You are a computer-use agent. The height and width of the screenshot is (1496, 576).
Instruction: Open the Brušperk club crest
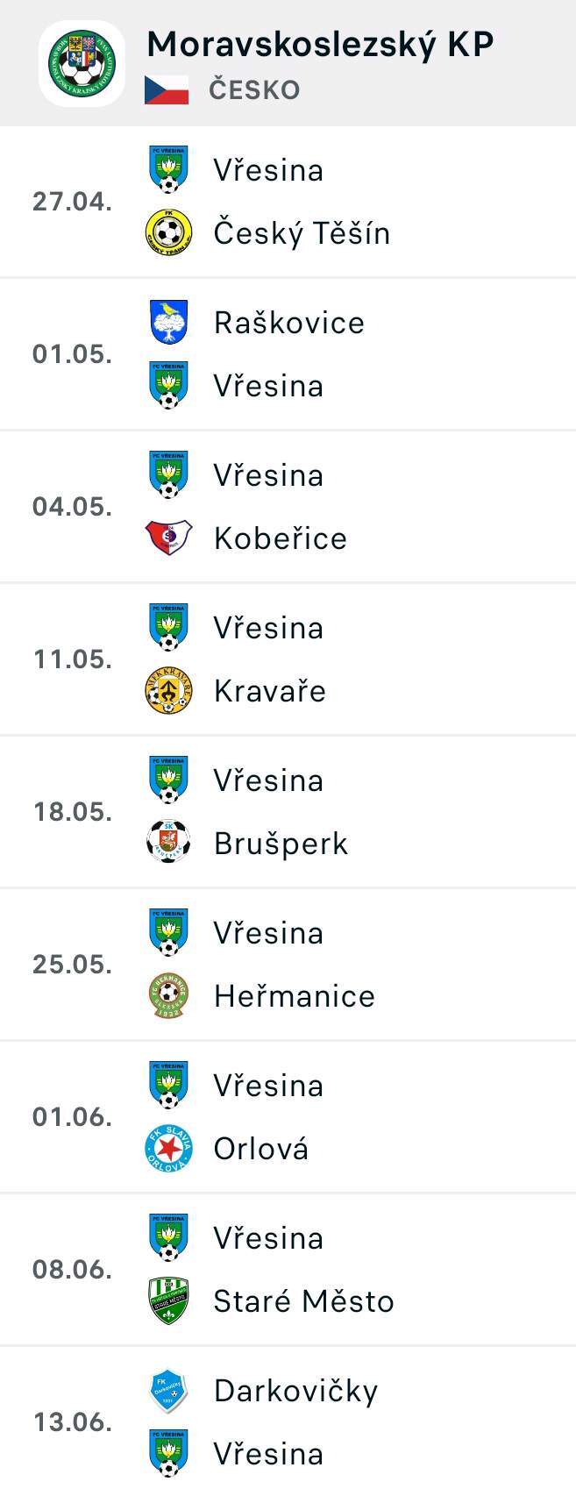167,843
